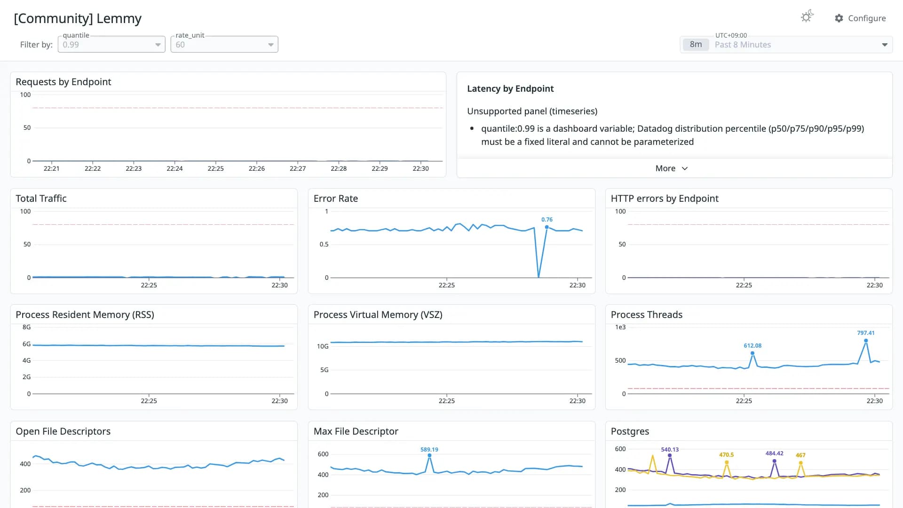Viewport: 903px width, 508px height.
Task: Click the 470.5 yellow peak in Postgres
Action: pos(727,462)
